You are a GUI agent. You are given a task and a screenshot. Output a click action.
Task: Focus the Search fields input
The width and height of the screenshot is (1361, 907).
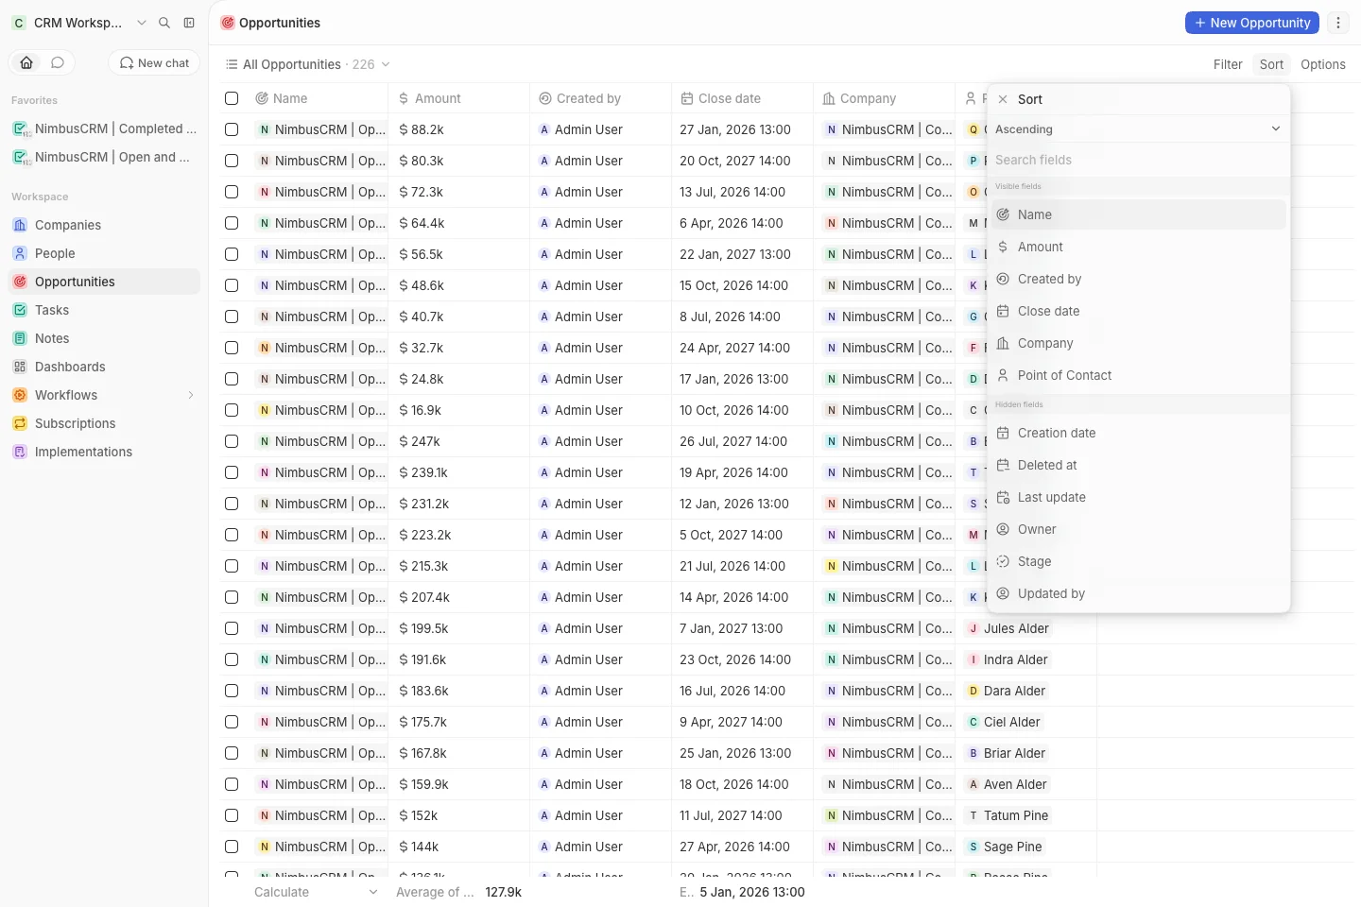pyautogui.click(x=1138, y=160)
